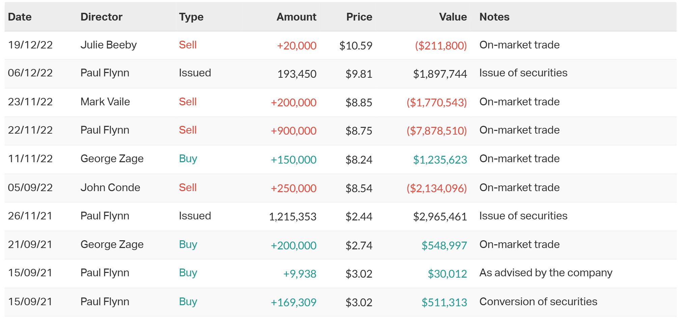Screen dimensions: 678x318
Task: Open Julie Beeby director name
Action: 108,45
